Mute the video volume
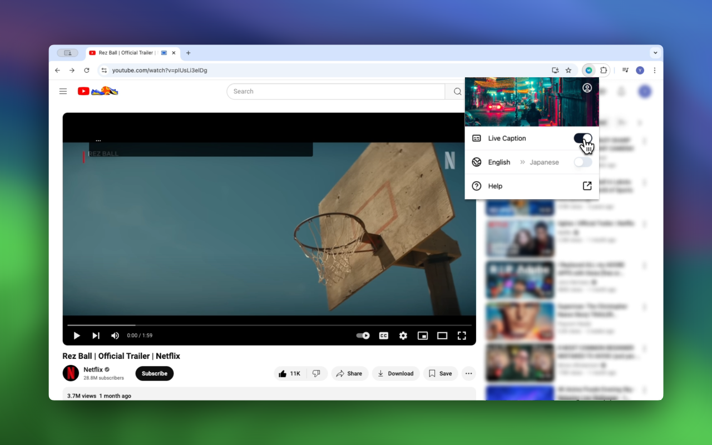 pyautogui.click(x=115, y=335)
